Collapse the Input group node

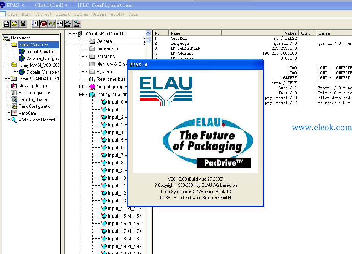[81, 95]
